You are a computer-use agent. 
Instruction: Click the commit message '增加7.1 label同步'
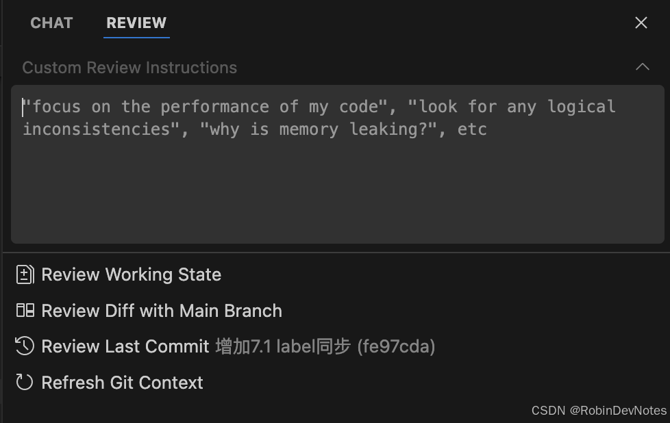[x=283, y=346]
